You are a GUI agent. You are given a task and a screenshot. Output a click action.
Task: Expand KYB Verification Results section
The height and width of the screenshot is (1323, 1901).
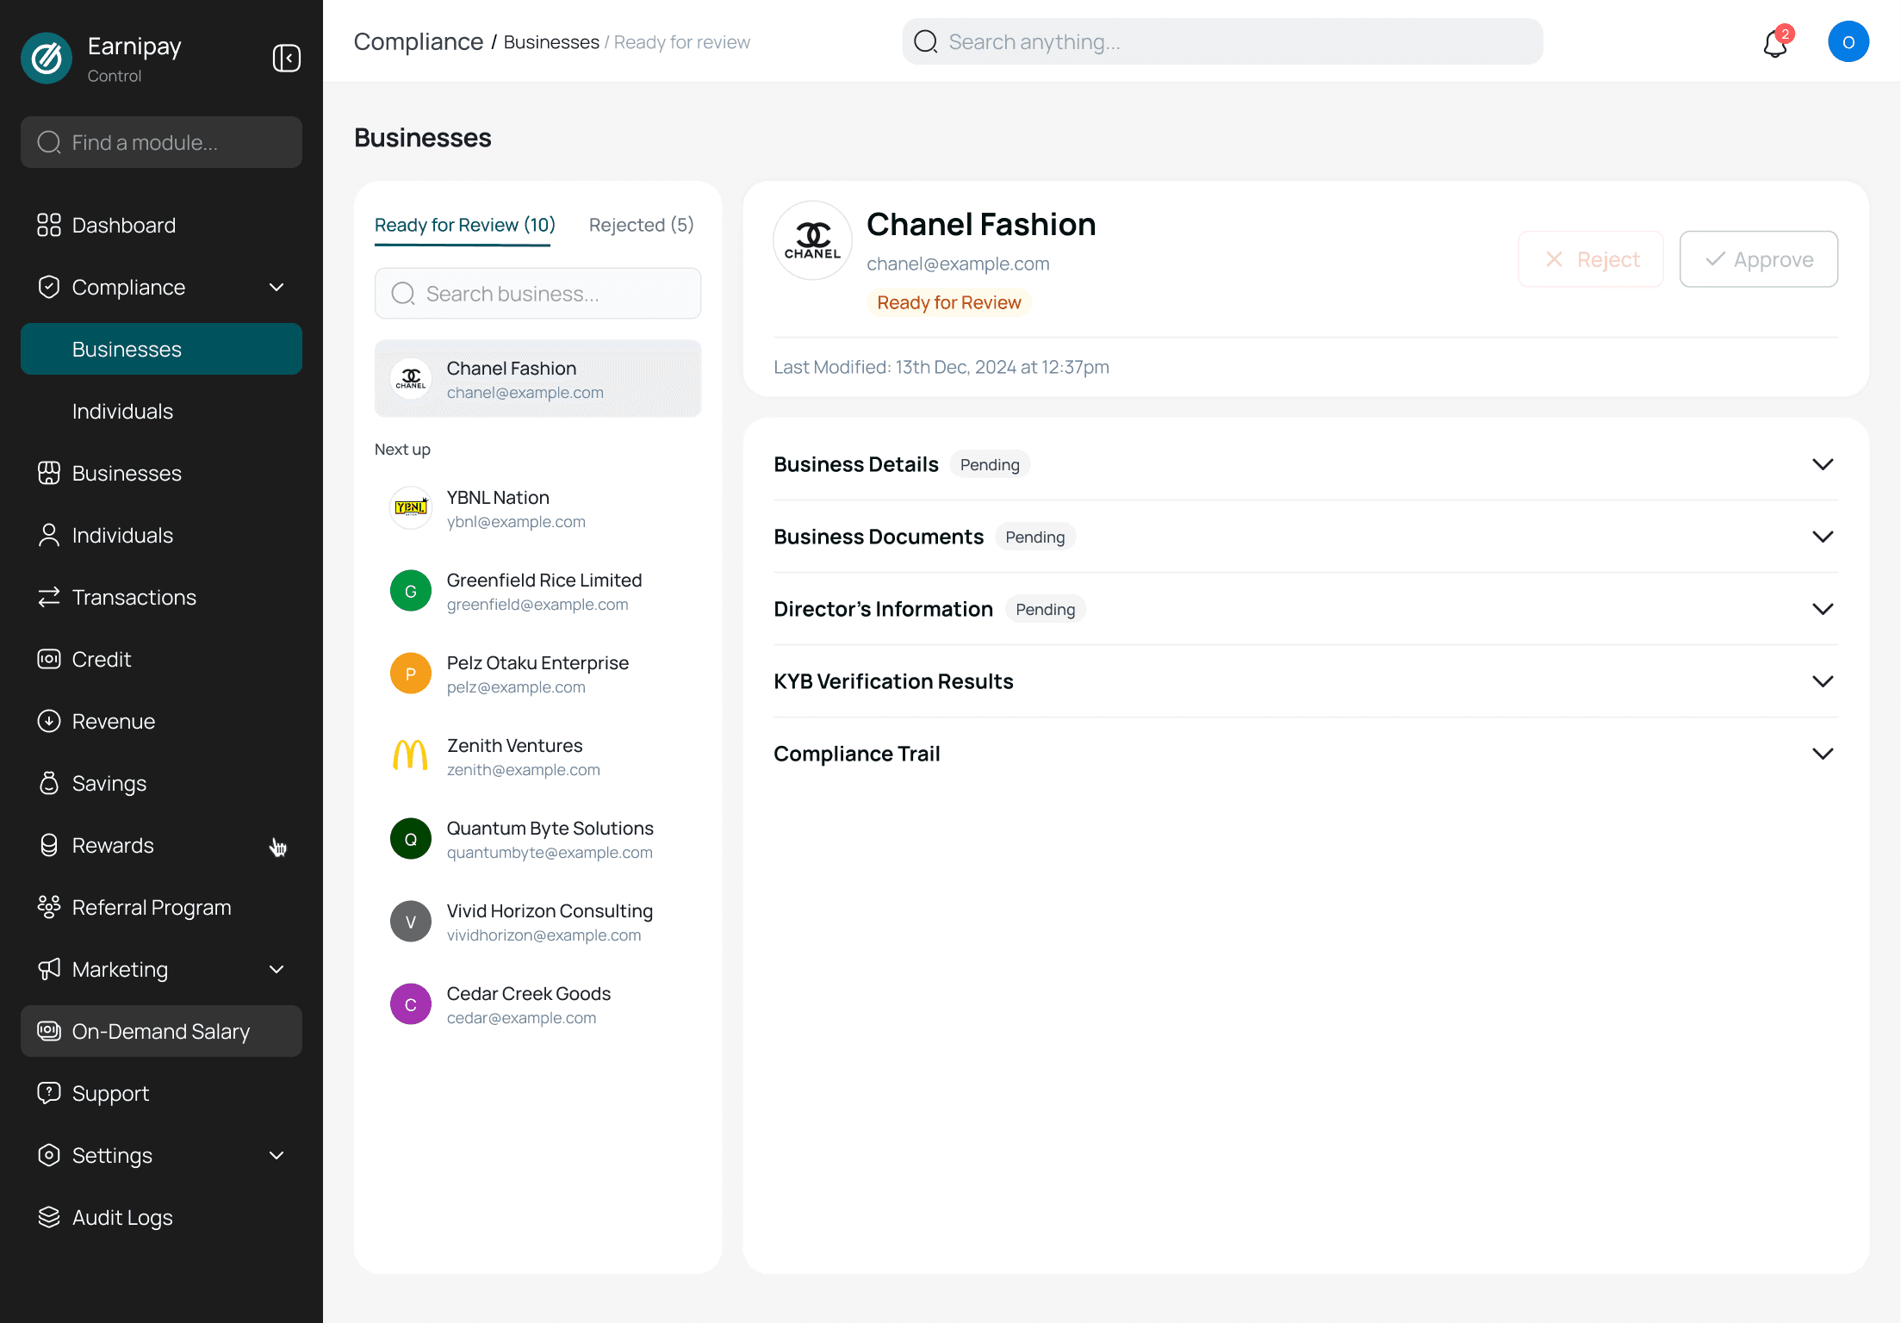(1822, 681)
